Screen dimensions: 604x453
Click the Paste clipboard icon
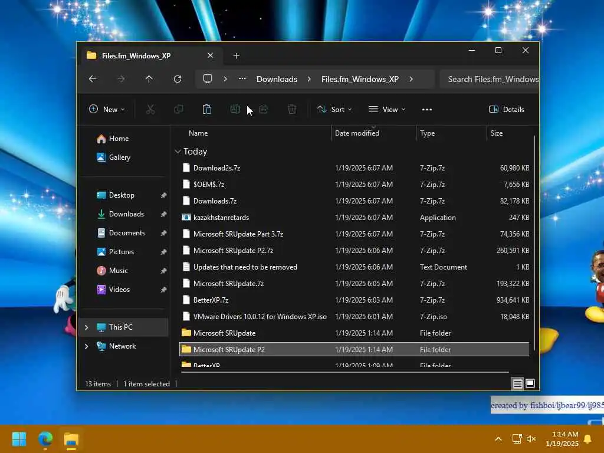(x=207, y=109)
